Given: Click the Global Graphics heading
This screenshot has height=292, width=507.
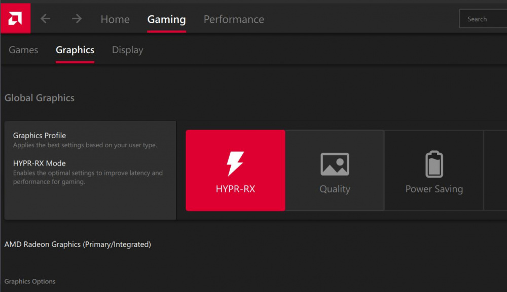Looking at the screenshot, I should coord(40,98).
